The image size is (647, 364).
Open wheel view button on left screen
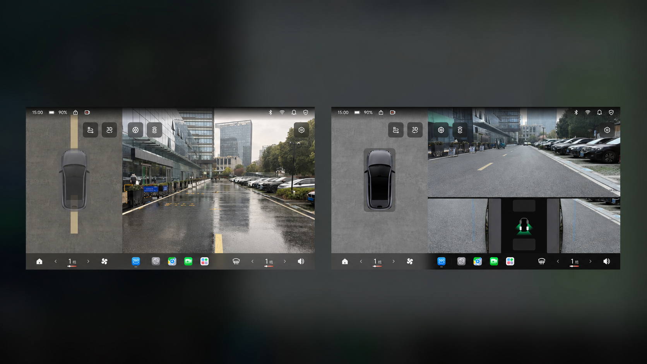(135, 130)
